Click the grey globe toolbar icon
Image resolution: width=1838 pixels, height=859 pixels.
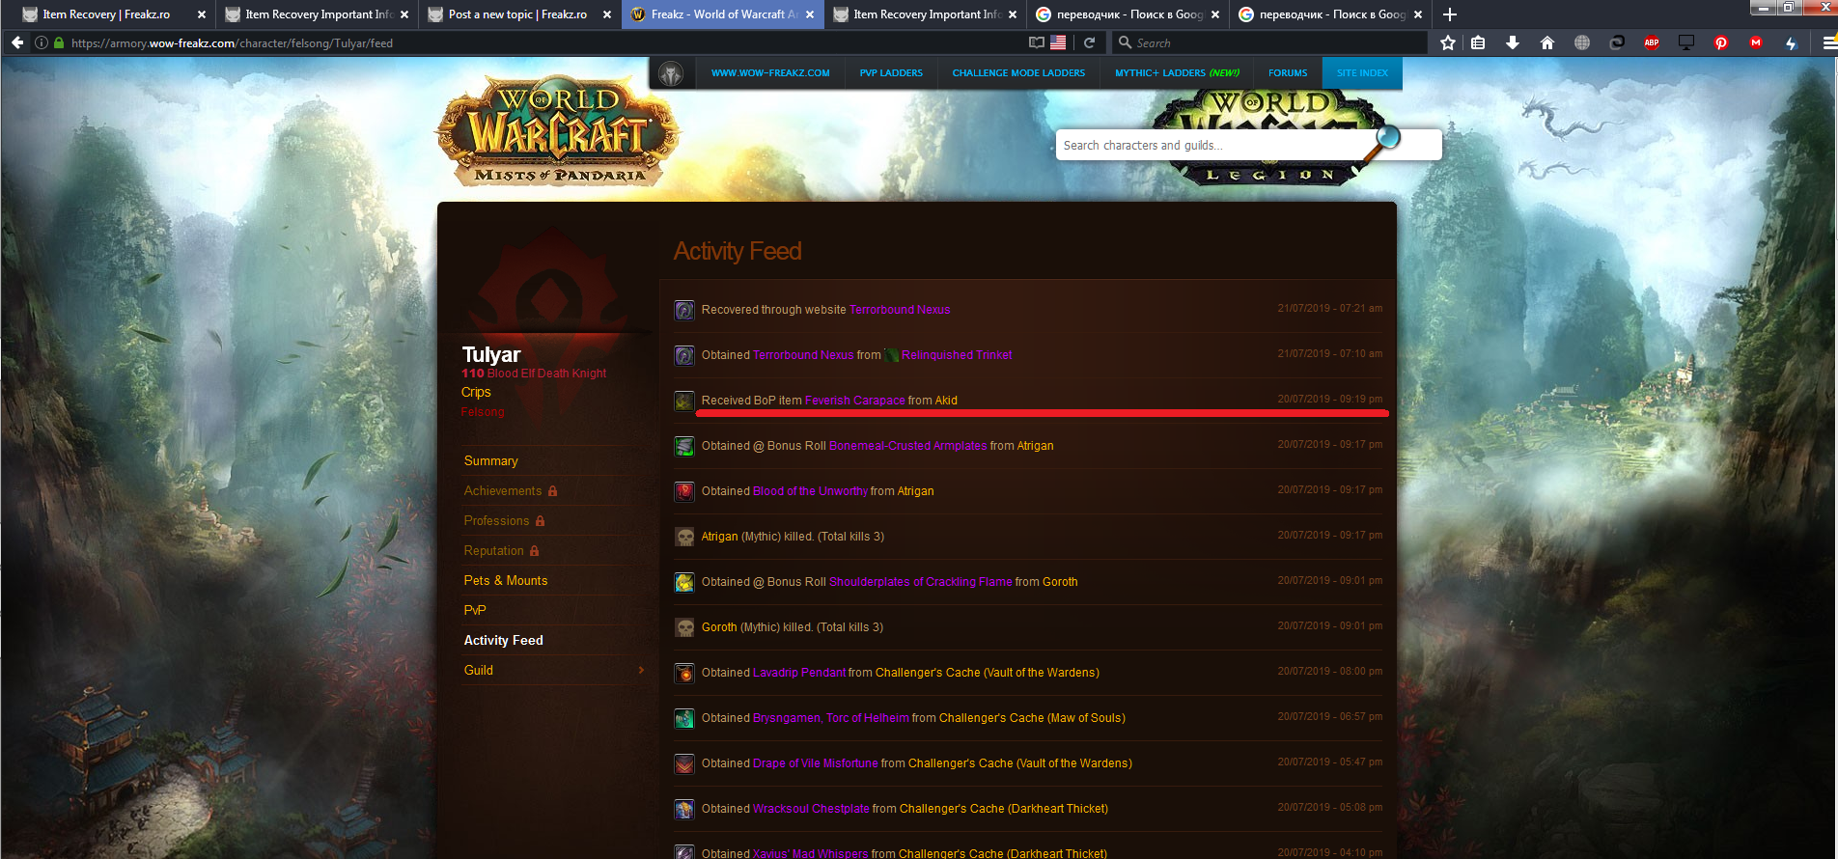click(1582, 42)
